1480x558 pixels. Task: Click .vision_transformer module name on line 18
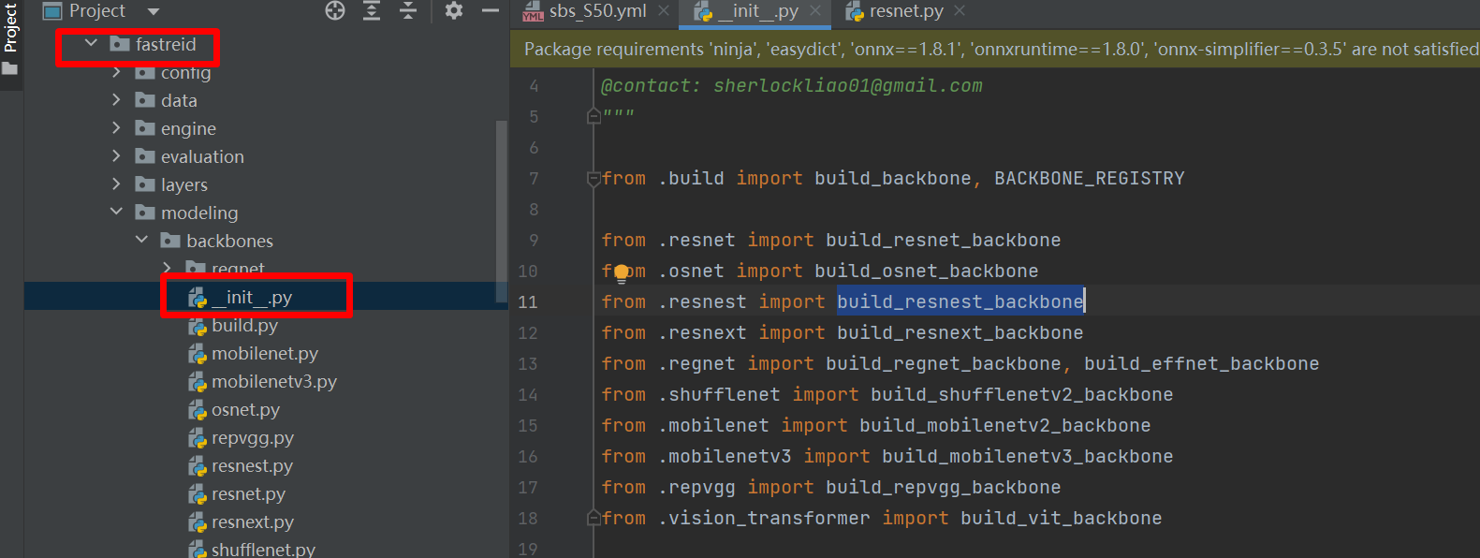coord(764,518)
